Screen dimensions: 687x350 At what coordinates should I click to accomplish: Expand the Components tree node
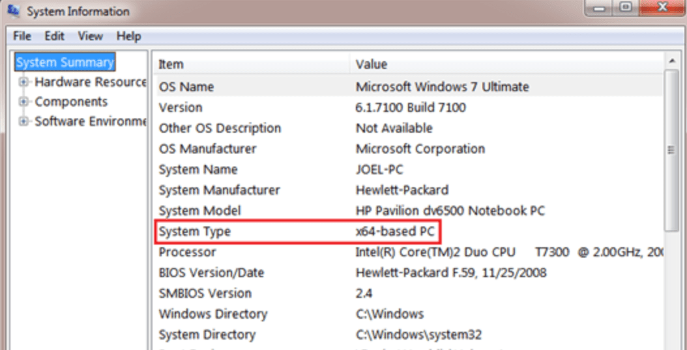(x=24, y=102)
